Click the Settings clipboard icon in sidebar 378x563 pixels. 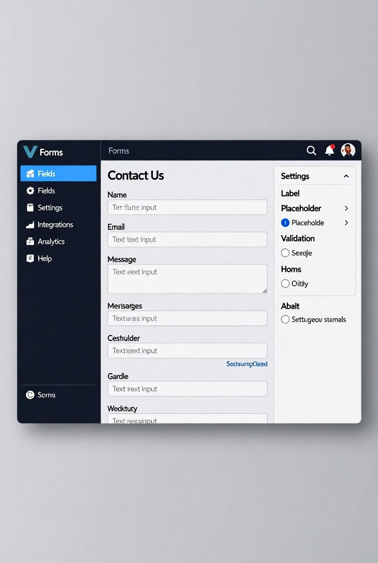point(30,208)
